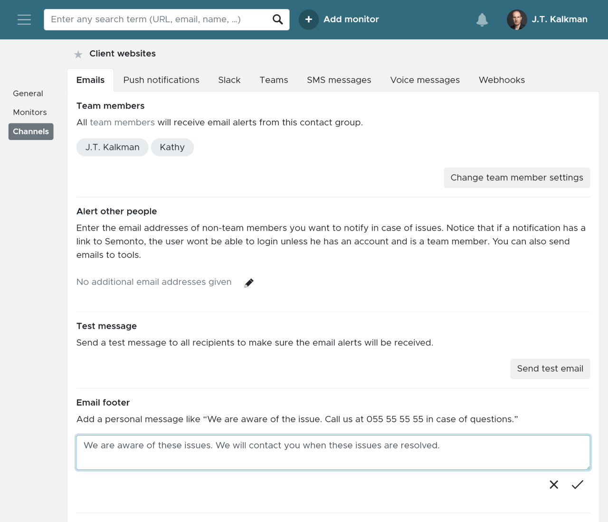
Task: Click inside the email footer textarea
Action: point(333,453)
